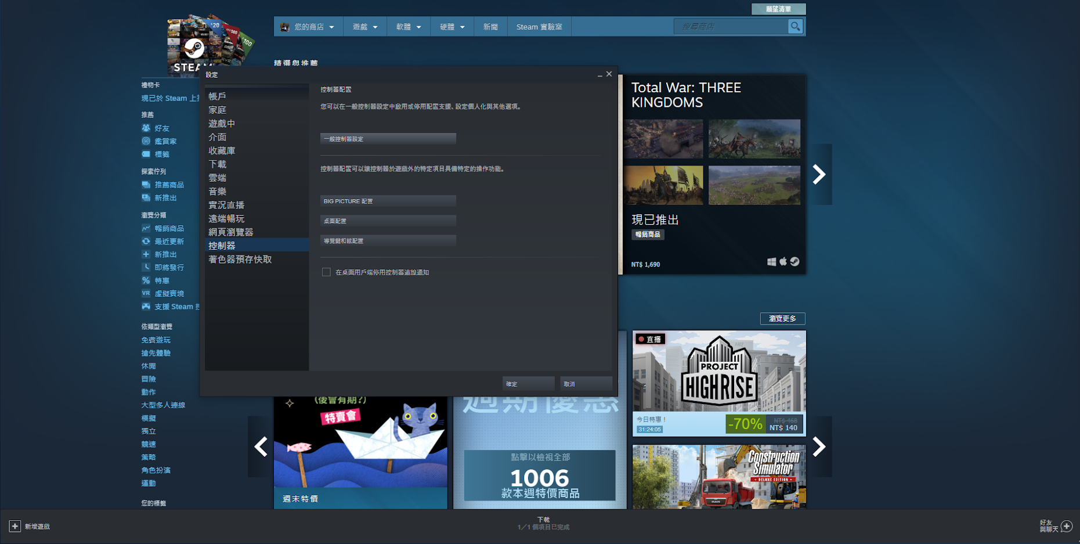
Task: Click the chart icon beside 暢銷商品
Action: point(146,228)
